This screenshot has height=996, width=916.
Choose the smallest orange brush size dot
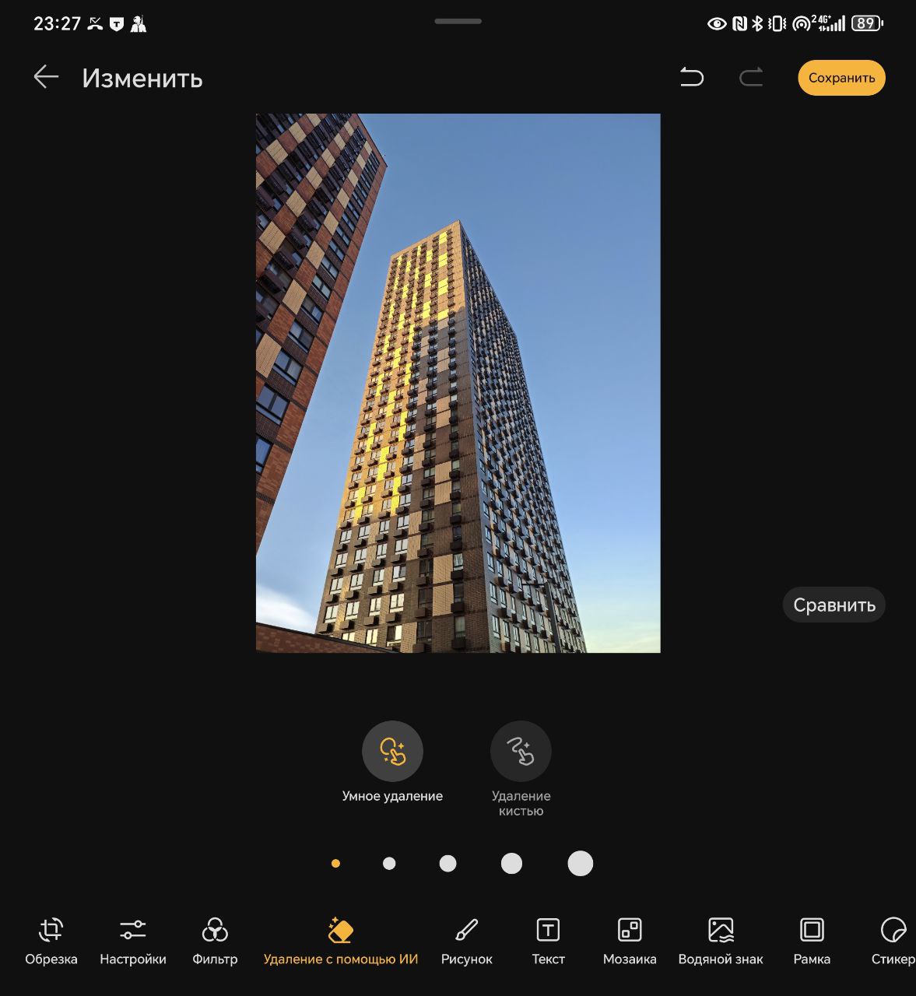tap(335, 863)
